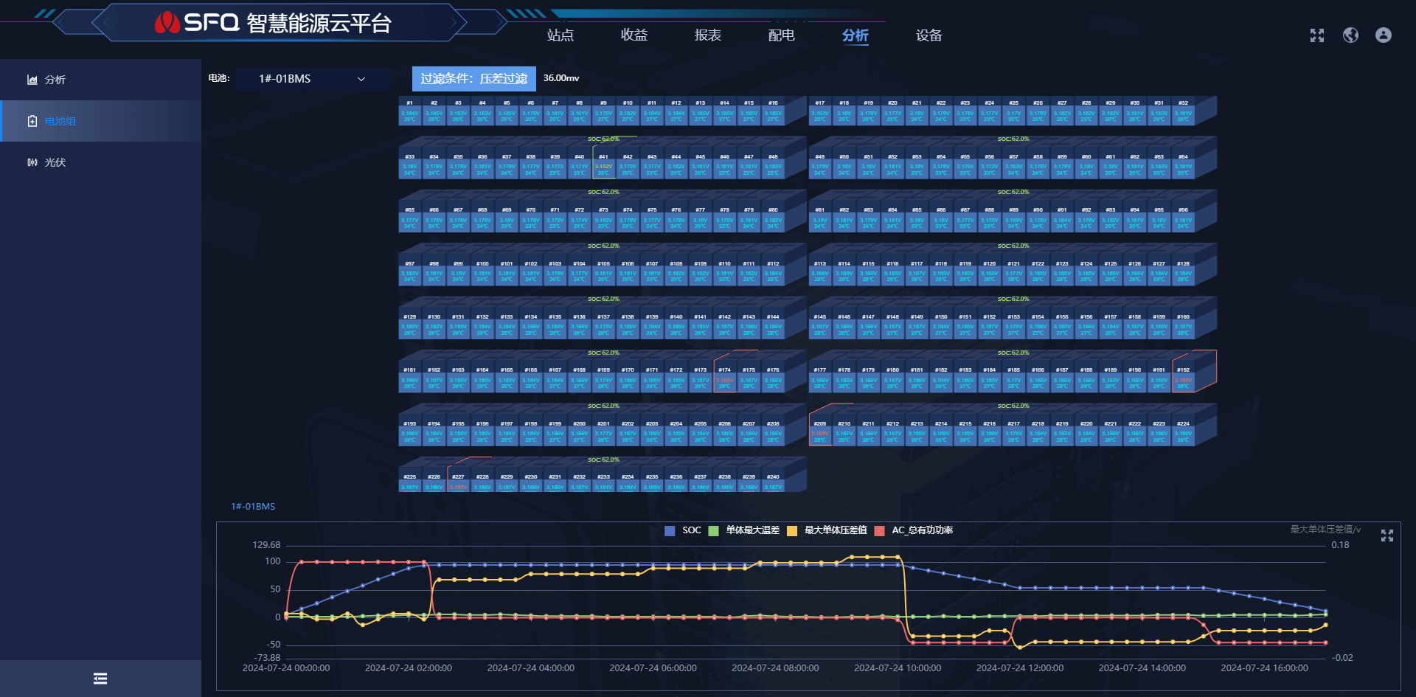The height and width of the screenshot is (697, 1416).
Task: Select red-outlined cell #174
Action: (725, 378)
